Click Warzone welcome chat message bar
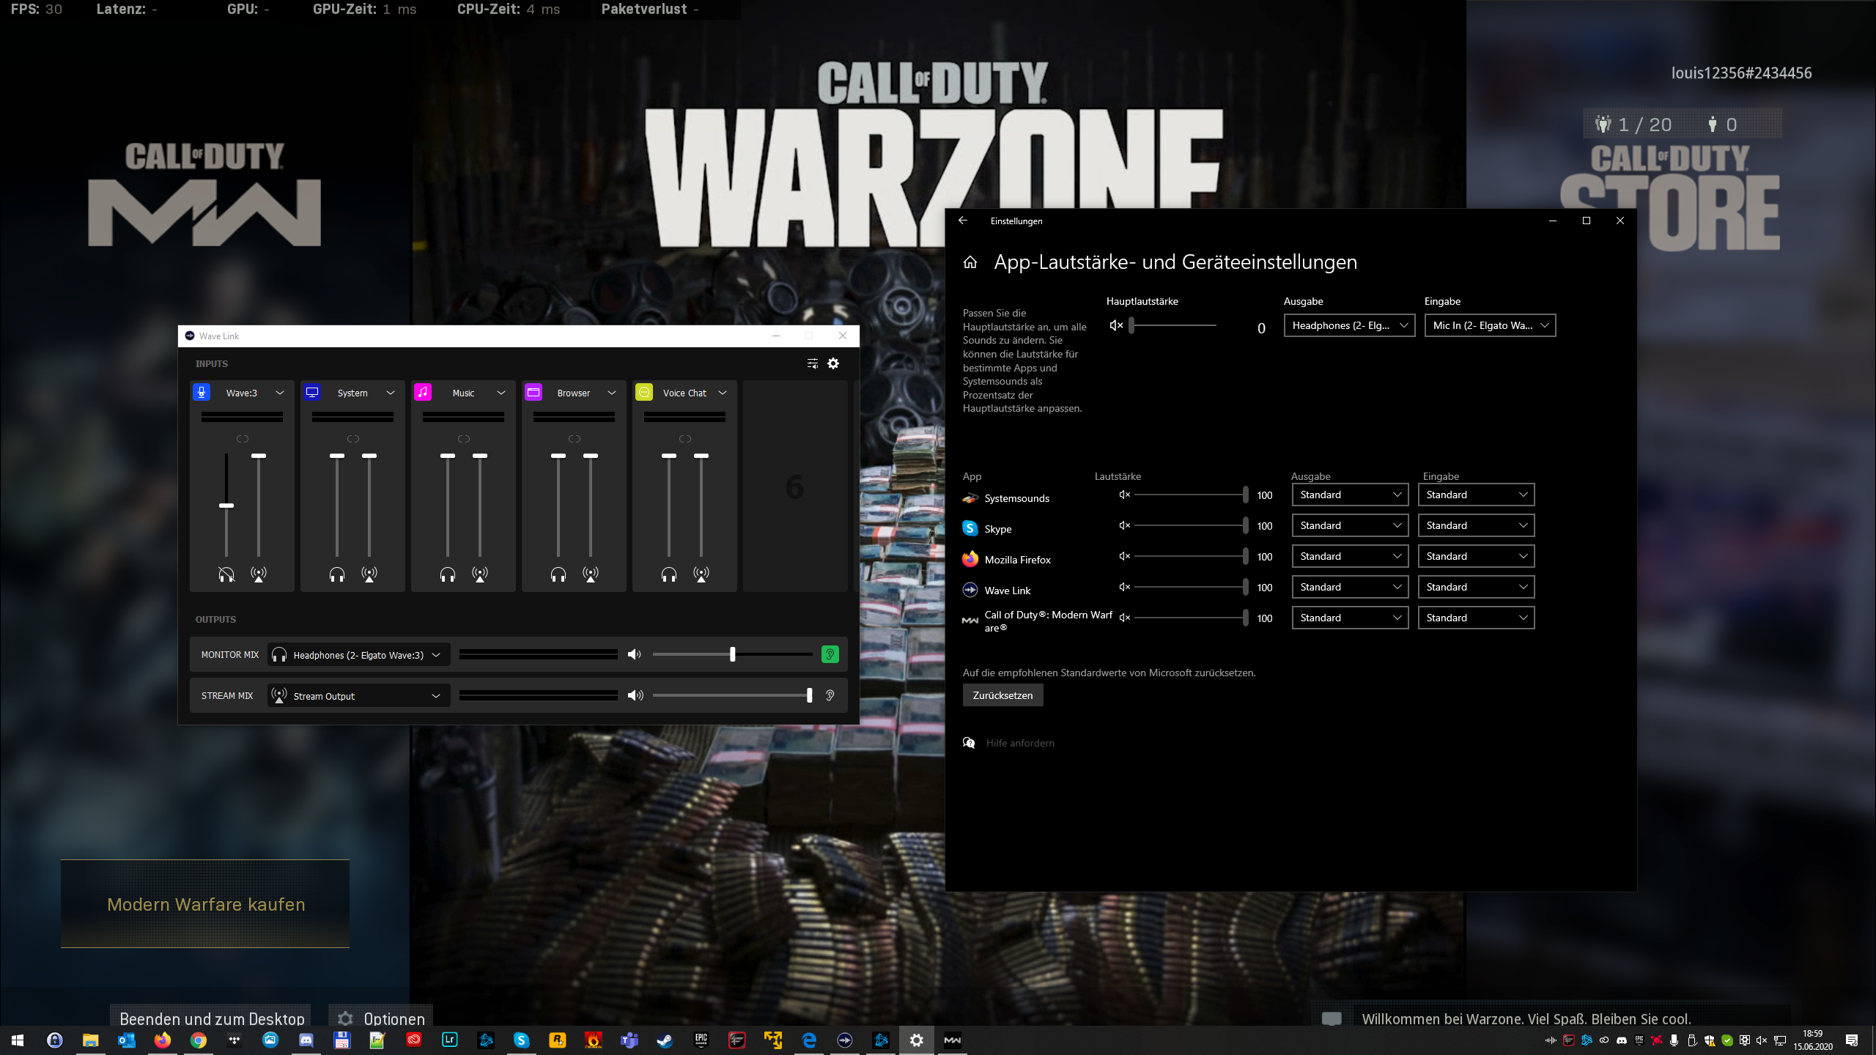Image resolution: width=1876 pixels, height=1055 pixels. 1550,1018
